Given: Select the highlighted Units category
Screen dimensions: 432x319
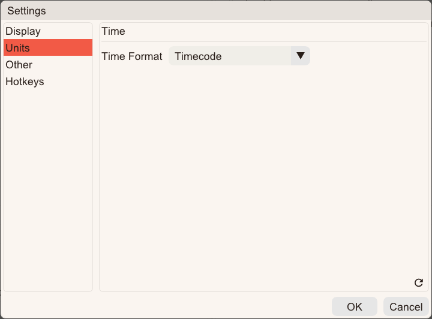Looking at the screenshot, I should [48, 47].
